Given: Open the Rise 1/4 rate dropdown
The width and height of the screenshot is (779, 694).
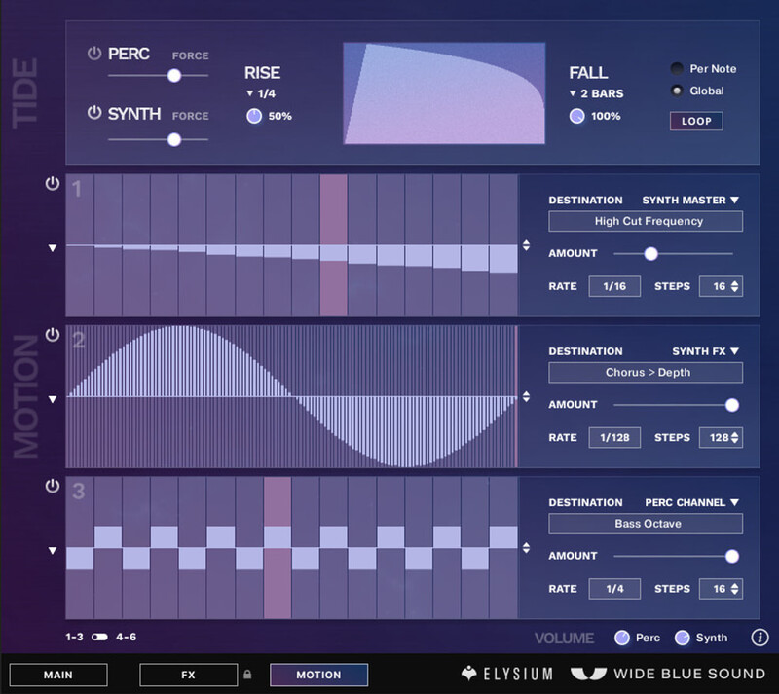Looking at the screenshot, I should tap(260, 93).
